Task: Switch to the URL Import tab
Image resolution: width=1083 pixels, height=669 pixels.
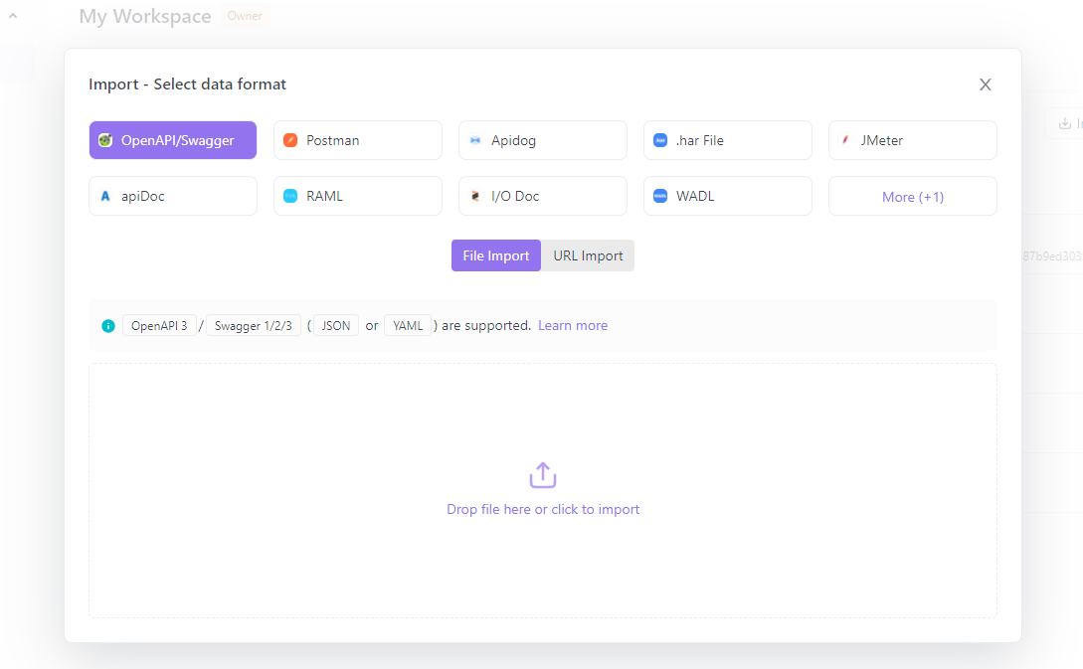Action: click(x=588, y=255)
